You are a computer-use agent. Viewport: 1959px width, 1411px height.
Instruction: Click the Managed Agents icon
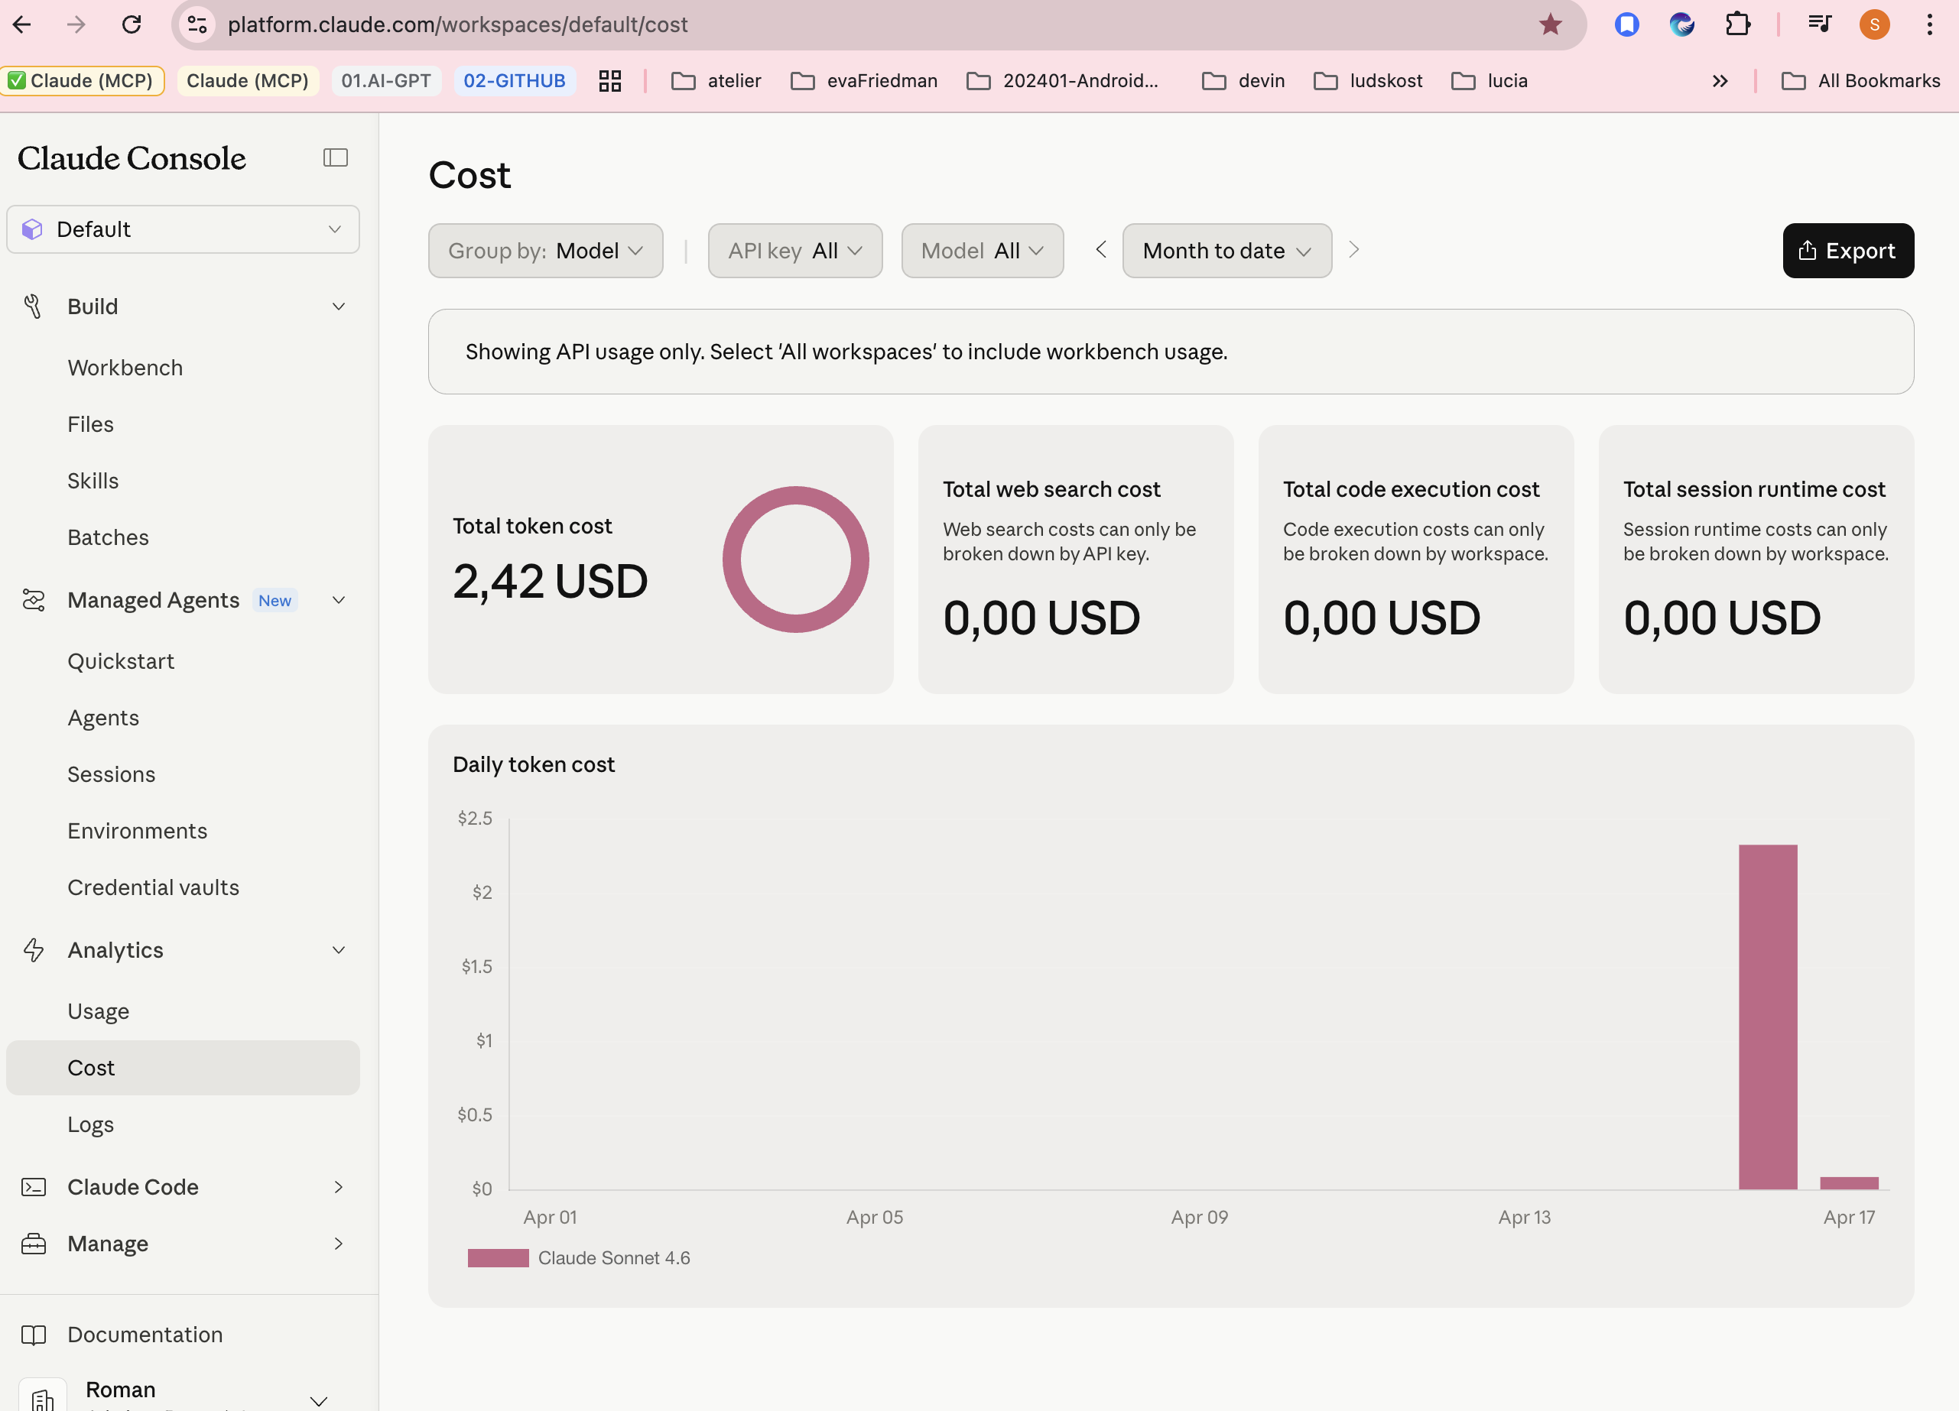click(33, 600)
